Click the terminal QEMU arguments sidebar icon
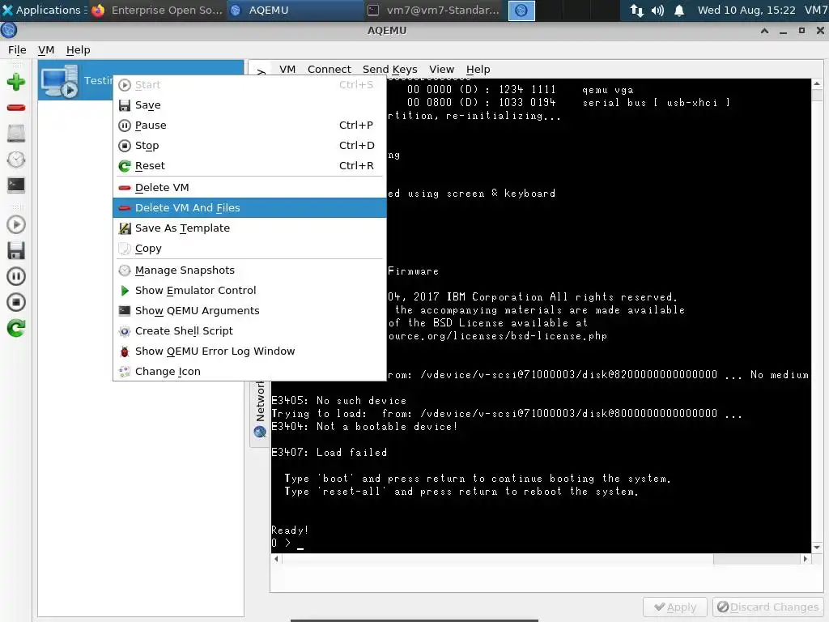 (x=16, y=185)
